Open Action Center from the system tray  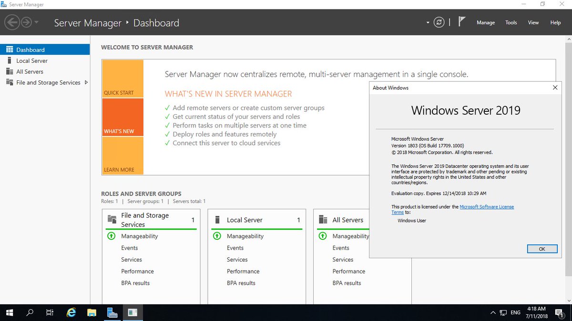click(x=560, y=312)
